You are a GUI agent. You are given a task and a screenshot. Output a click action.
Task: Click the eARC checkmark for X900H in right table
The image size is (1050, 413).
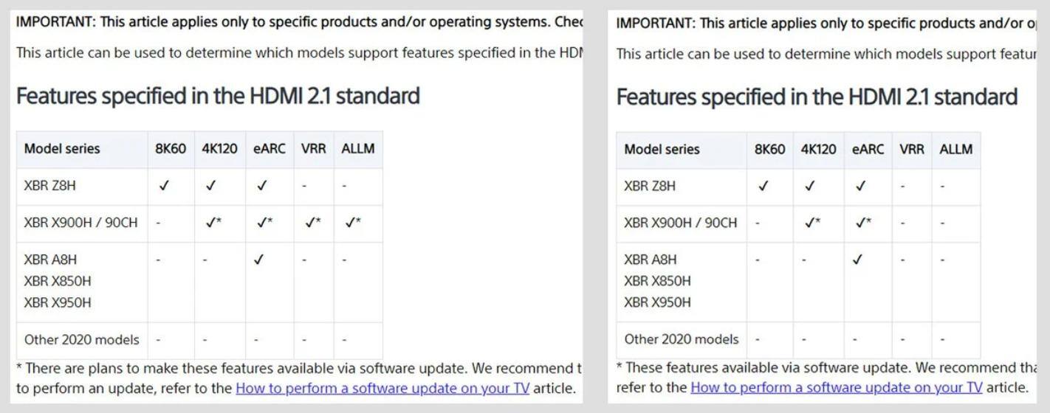(860, 222)
